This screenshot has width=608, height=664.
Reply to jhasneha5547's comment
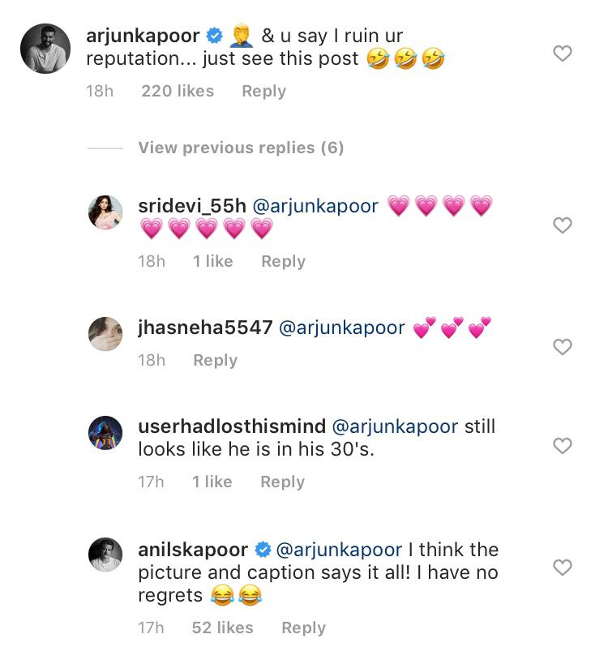click(215, 360)
